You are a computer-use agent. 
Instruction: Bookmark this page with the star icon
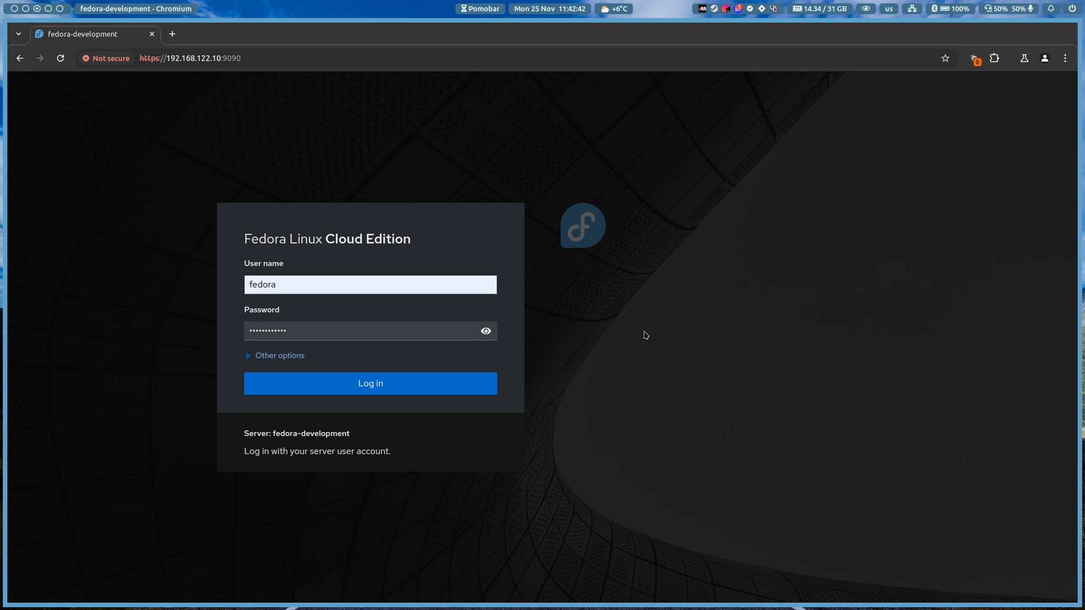pyautogui.click(x=945, y=58)
